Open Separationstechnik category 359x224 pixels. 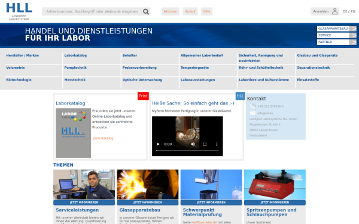click(314, 67)
